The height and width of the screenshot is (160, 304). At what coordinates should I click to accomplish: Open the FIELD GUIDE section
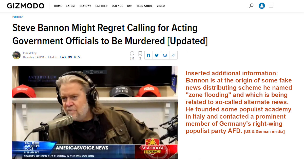pyautogui.click(x=144, y=6)
